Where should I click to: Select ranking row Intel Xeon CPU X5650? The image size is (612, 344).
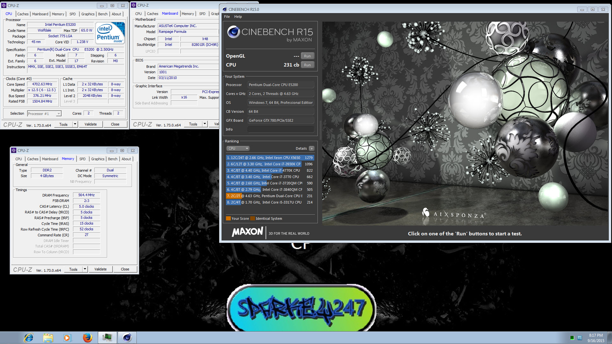(270, 158)
